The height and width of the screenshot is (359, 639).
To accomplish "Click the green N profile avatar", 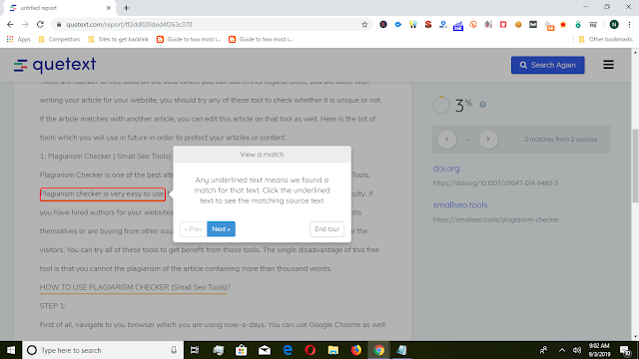I will (614, 24).
